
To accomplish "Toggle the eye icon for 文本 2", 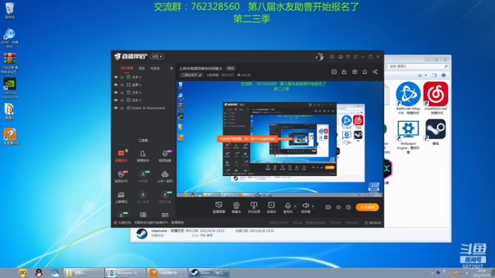I will click(116, 100).
